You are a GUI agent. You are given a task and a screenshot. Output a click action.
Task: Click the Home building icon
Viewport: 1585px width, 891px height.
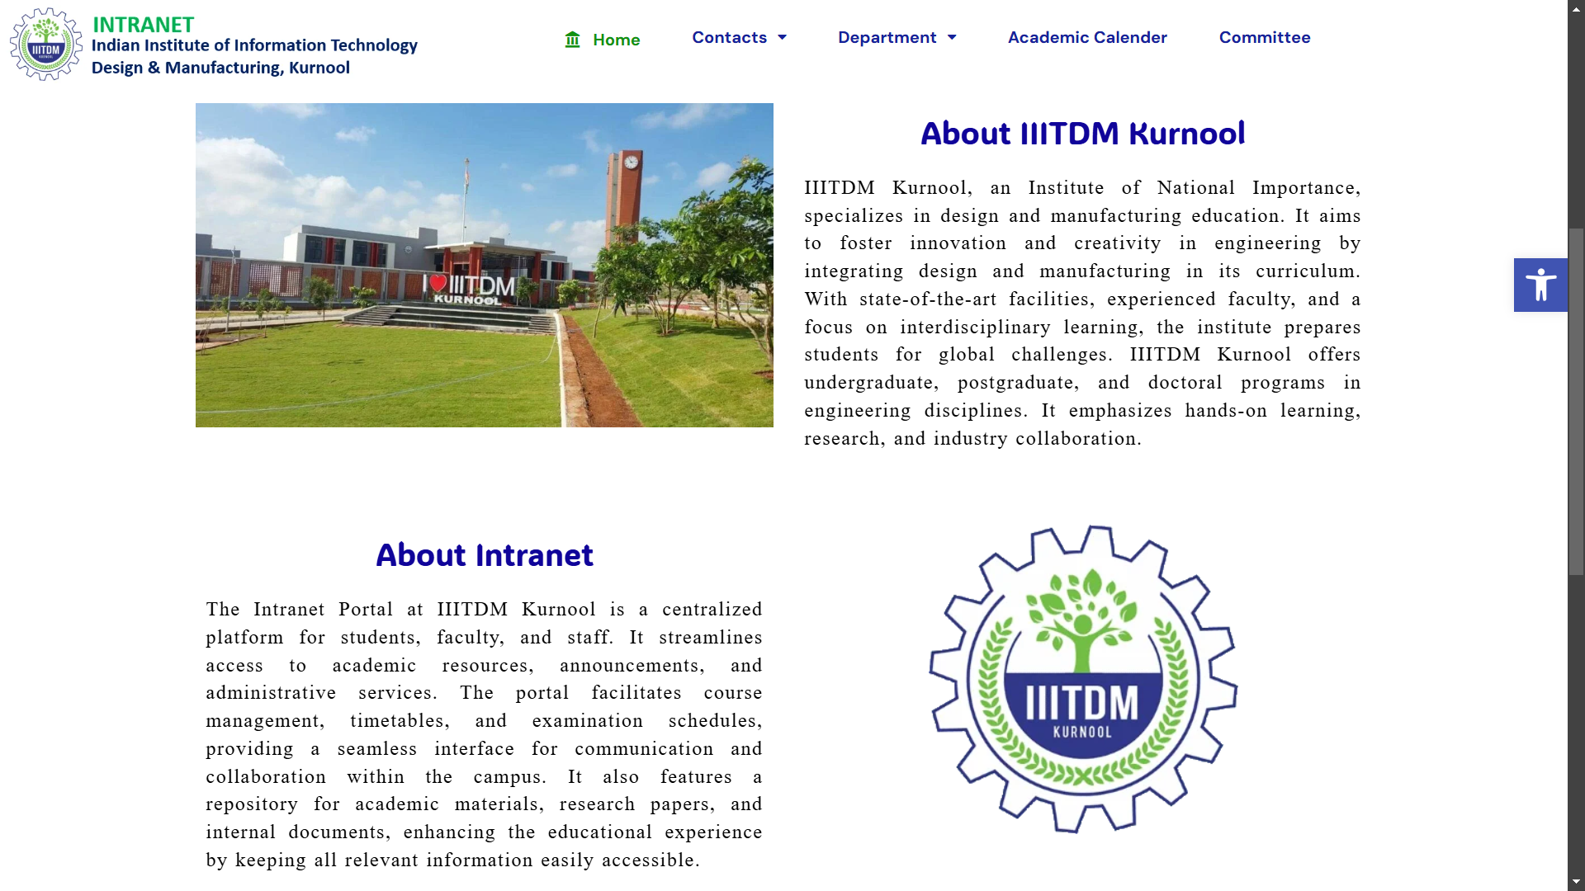click(572, 40)
